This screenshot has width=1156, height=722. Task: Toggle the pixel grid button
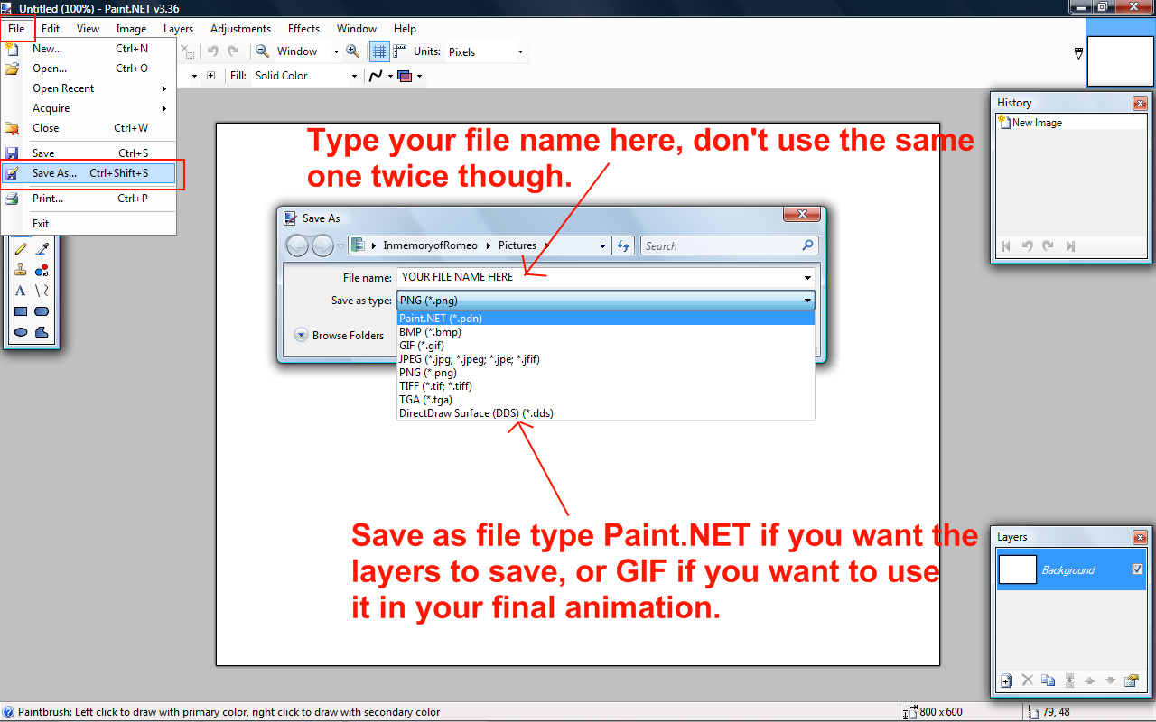(379, 51)
